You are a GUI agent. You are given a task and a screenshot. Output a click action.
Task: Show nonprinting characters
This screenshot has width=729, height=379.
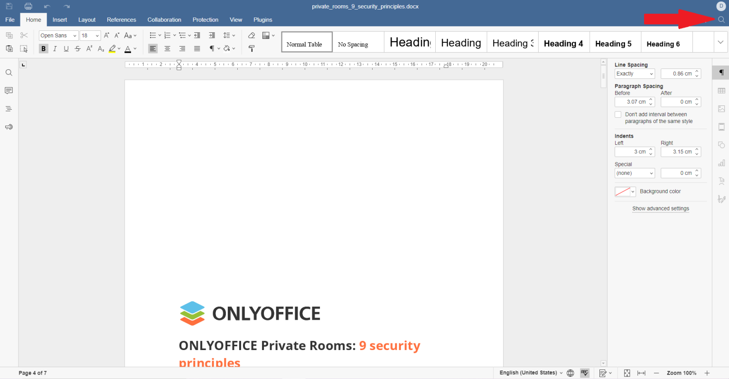pos(212,48)
